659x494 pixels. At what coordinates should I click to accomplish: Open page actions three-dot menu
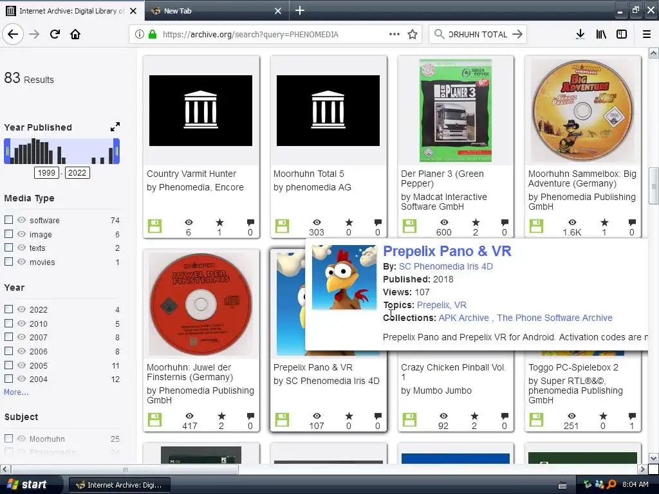pos(394,34)
